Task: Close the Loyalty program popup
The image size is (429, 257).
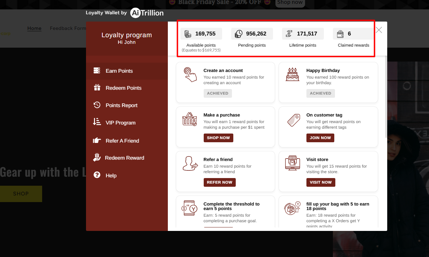Action: pos(379,30)
